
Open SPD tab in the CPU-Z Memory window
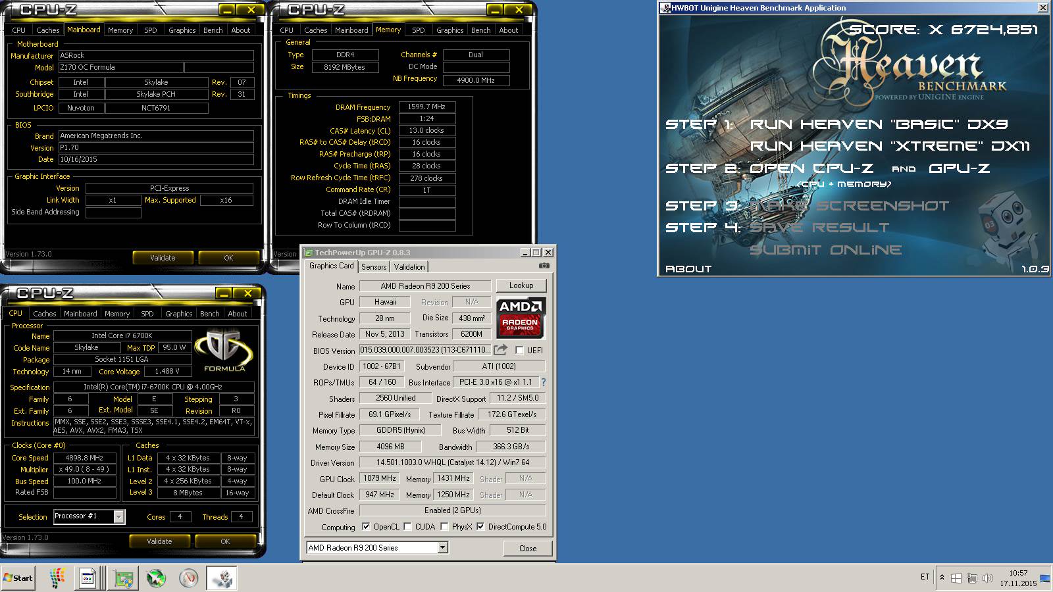(418, 30)
